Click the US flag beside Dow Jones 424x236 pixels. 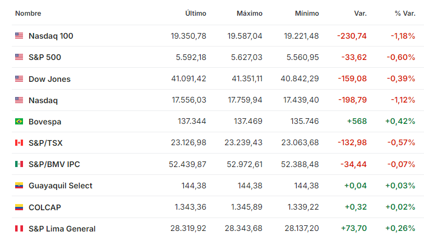click(x=19, y=78)
